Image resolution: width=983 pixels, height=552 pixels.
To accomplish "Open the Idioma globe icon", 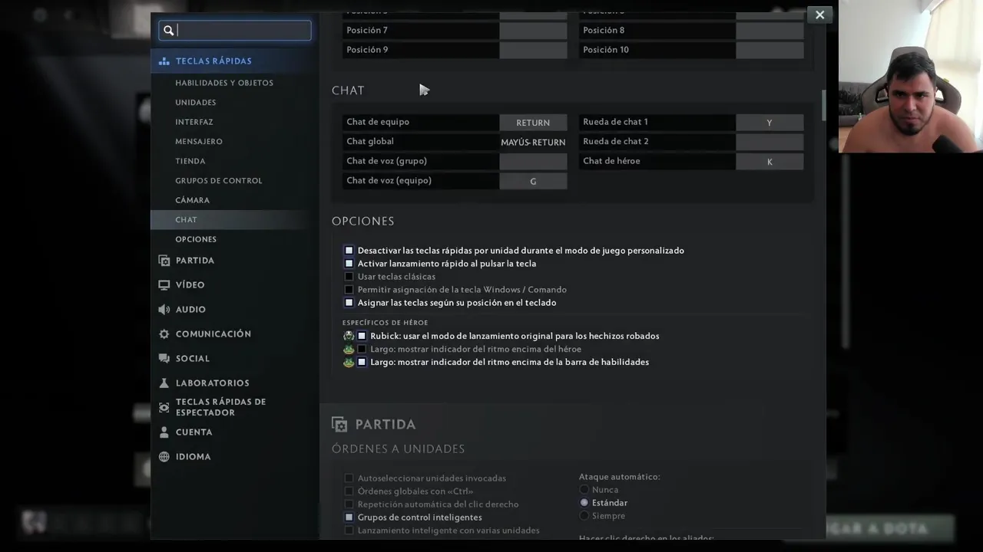I will point(164,457).
